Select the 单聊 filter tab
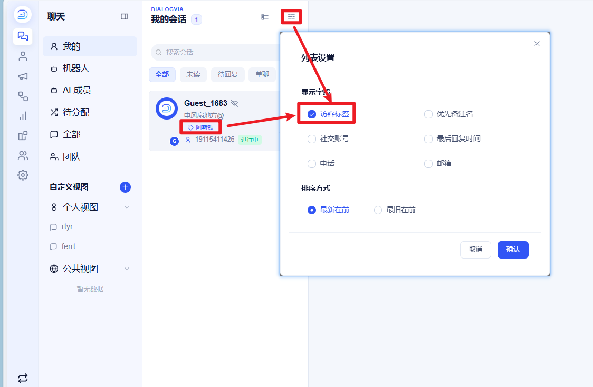 [262, 74]
